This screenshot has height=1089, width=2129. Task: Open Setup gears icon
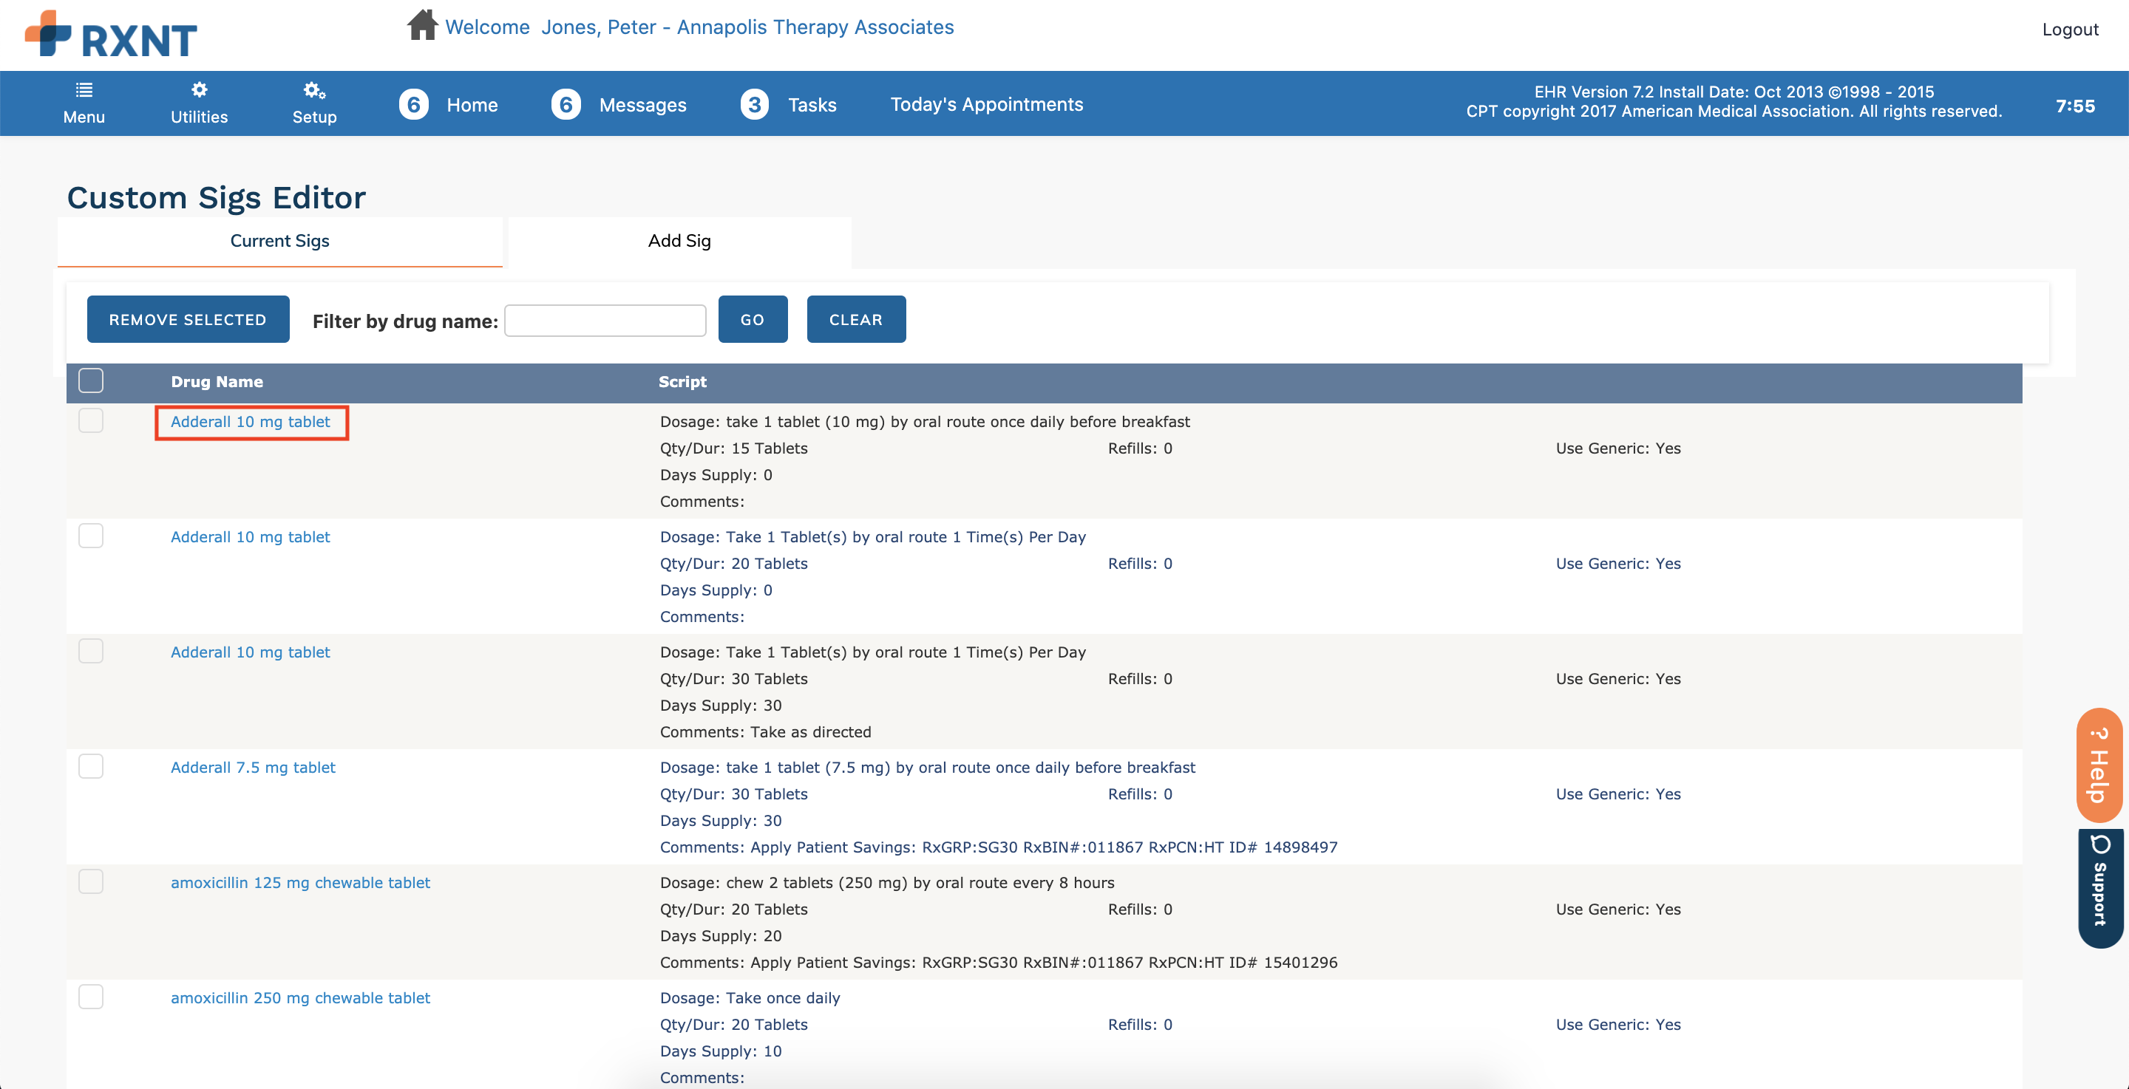pyautogui.click(x=314, y=90)
